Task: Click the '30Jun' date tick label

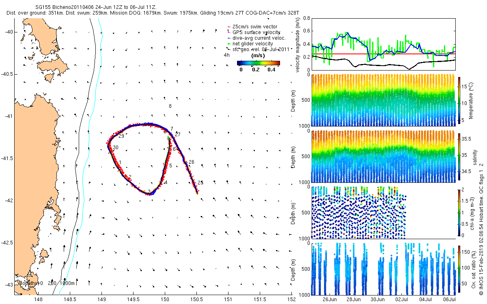Action: tap(378, 300)
